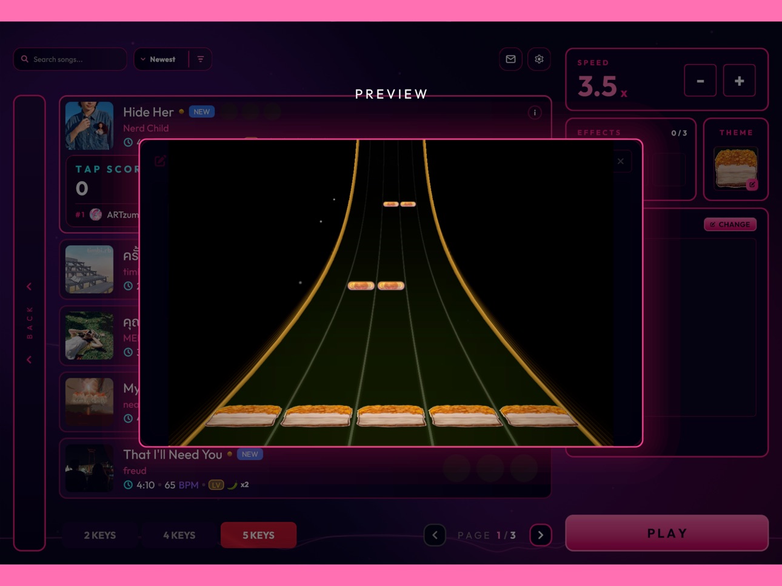Image resolution: width=782 pixels, height=586 pixels.
Task: Click the artist name 'Nerd Child'
Action: (x=146, y=128)
